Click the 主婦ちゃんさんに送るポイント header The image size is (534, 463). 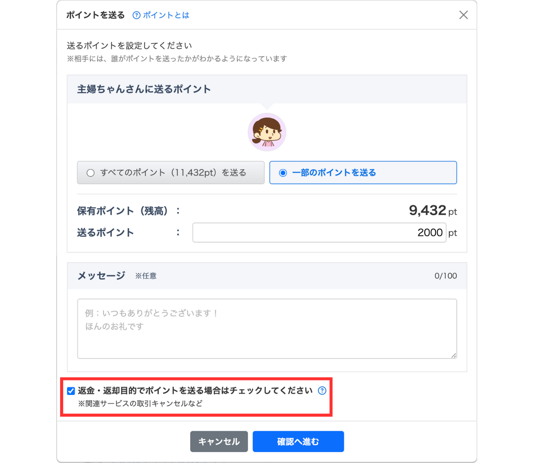[x=144, y=89]
